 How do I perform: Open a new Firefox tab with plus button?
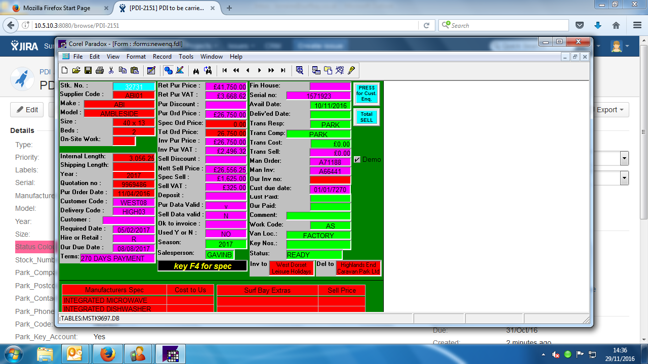point(229,8)
